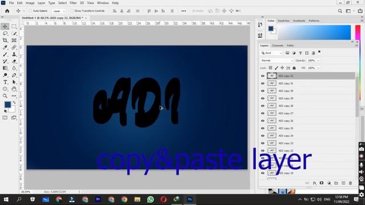The height and width of the screenshot is (205, 365).
Task: Open WhatsApp from the taskbar
Action: click(151, 199)
